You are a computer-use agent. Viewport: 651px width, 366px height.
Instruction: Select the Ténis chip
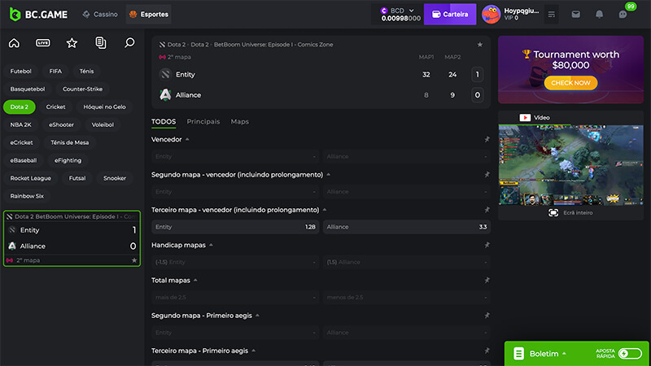(x=87, y=71)
